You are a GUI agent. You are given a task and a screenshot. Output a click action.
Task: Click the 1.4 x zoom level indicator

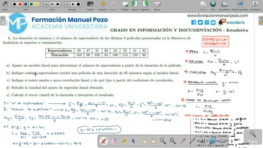(x=253, y=141)
